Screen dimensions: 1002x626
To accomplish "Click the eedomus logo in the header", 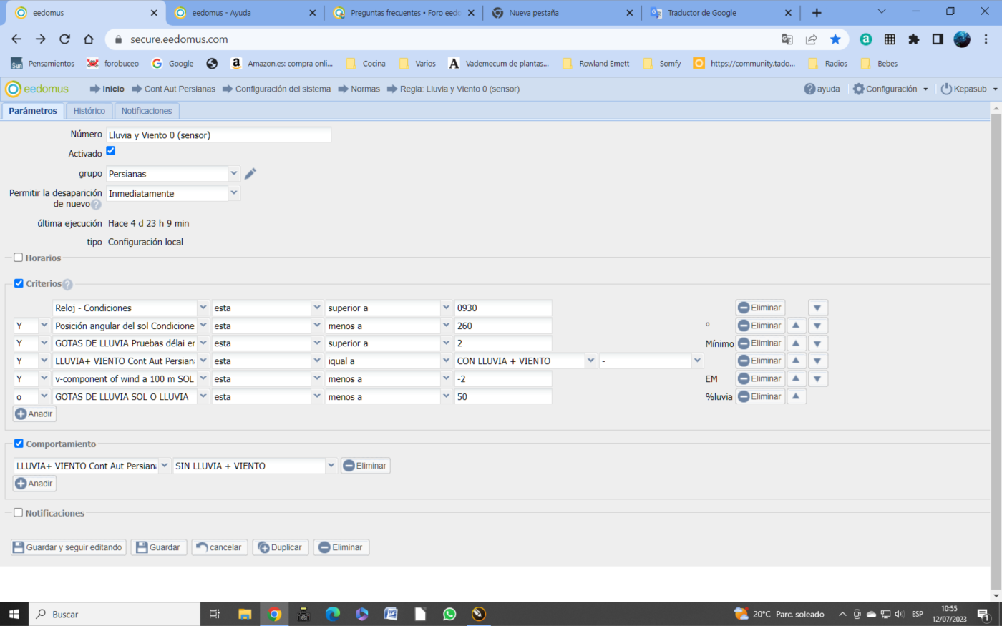I will (37, 89).
